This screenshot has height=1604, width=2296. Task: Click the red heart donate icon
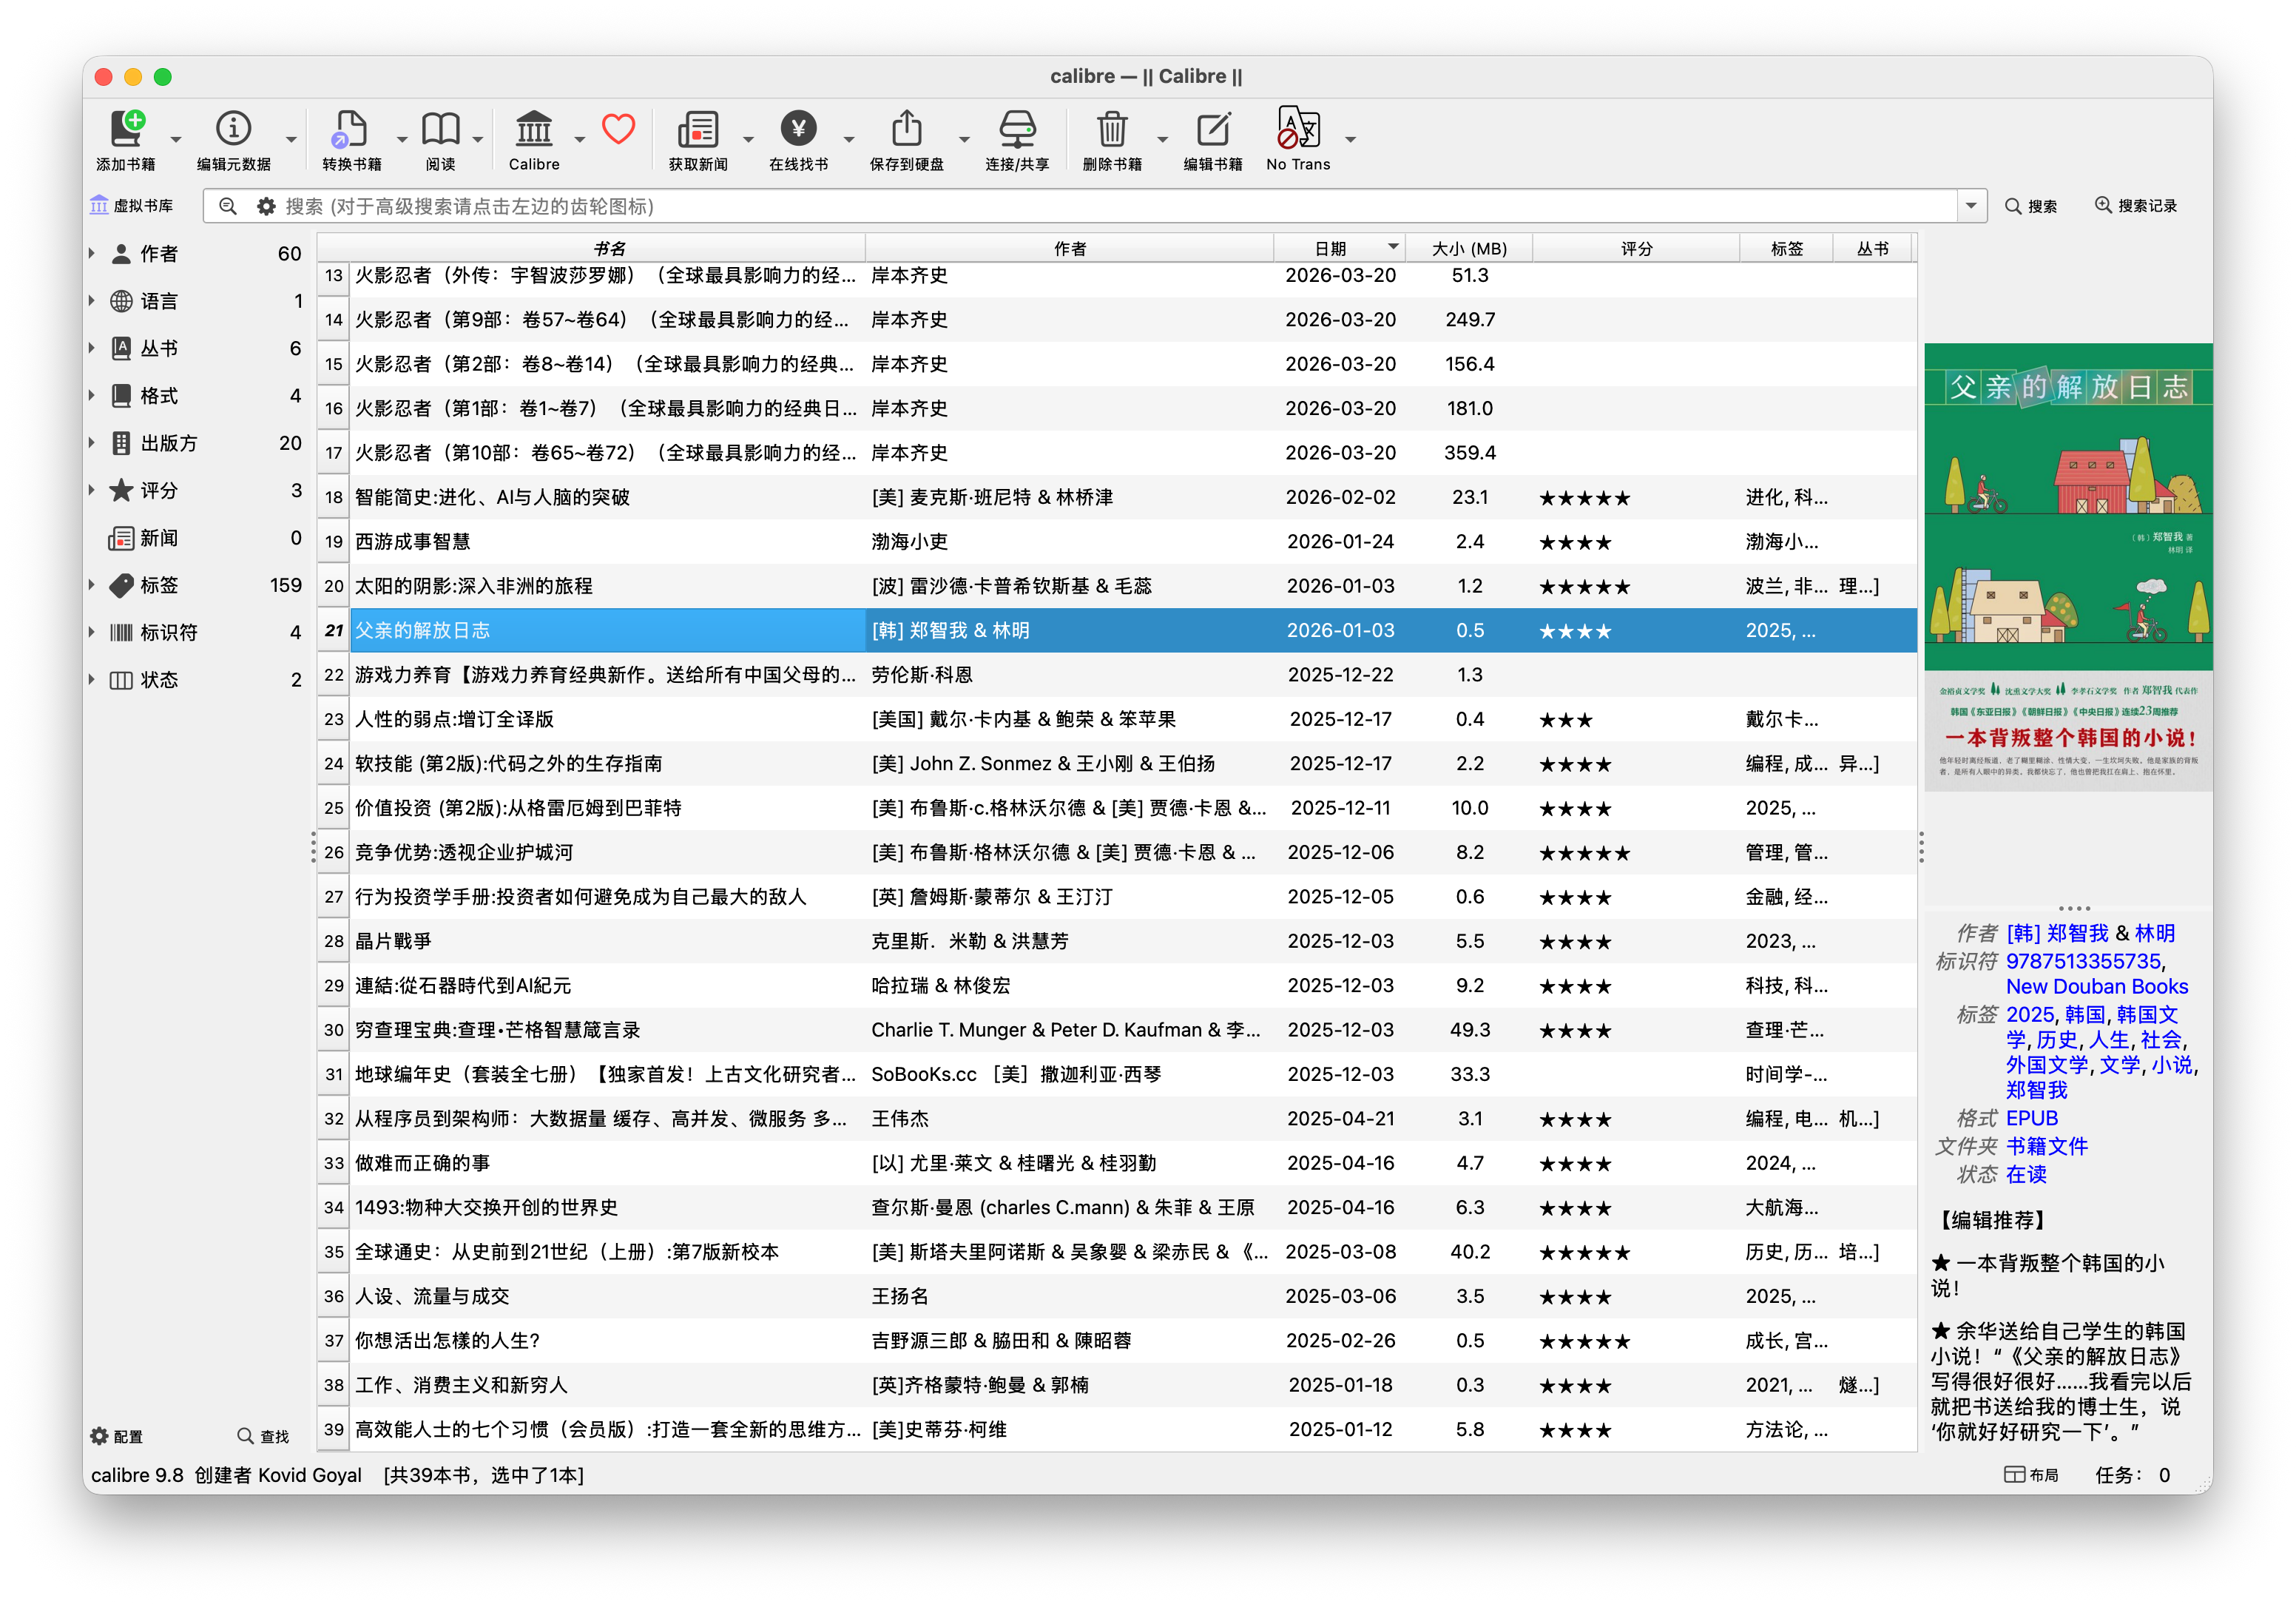(619, 129)
